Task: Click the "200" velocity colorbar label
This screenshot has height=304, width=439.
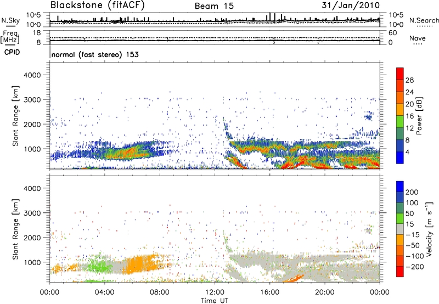Action: (x=412, y=192)
